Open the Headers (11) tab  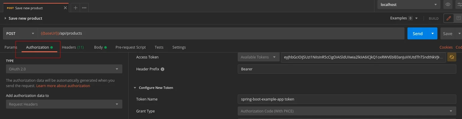click(73, 47)
